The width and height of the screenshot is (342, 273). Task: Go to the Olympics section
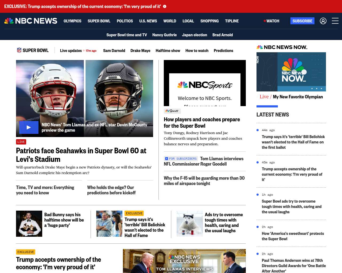pyautogui.click(x=72, y=21)
